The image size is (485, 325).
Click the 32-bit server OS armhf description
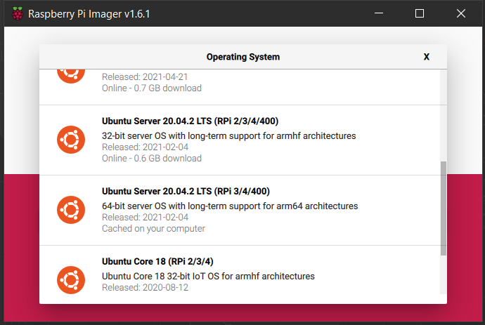[229, 135]
